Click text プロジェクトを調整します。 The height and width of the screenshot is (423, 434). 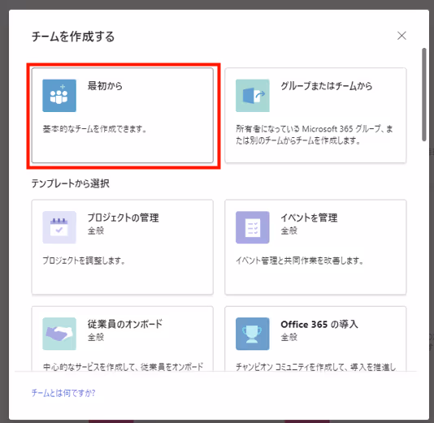[x=84, y=261]
